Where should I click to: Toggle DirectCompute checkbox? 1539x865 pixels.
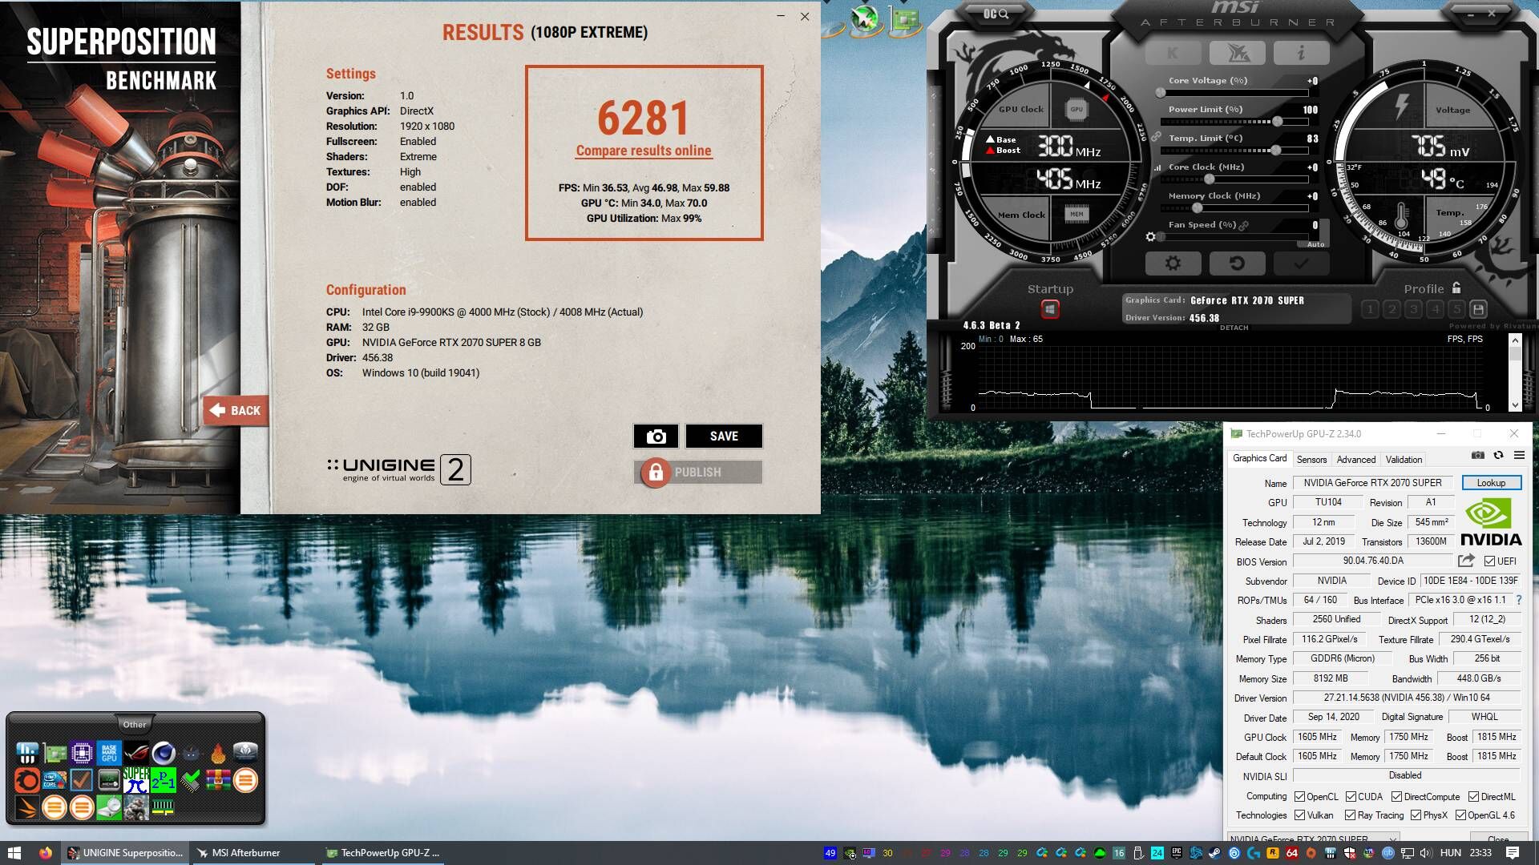point(1396,797)
